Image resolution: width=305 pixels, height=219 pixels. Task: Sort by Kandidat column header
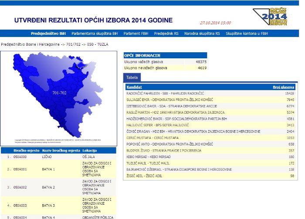[x=134, y=87]
